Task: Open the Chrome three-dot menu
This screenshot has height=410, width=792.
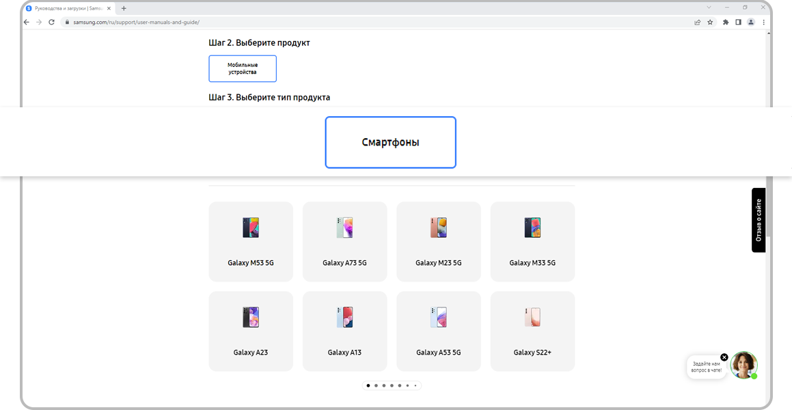Action: pos(764,23)
